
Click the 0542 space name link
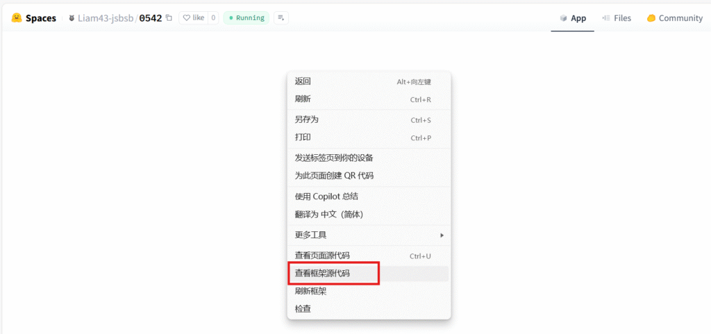pos(150,18)
